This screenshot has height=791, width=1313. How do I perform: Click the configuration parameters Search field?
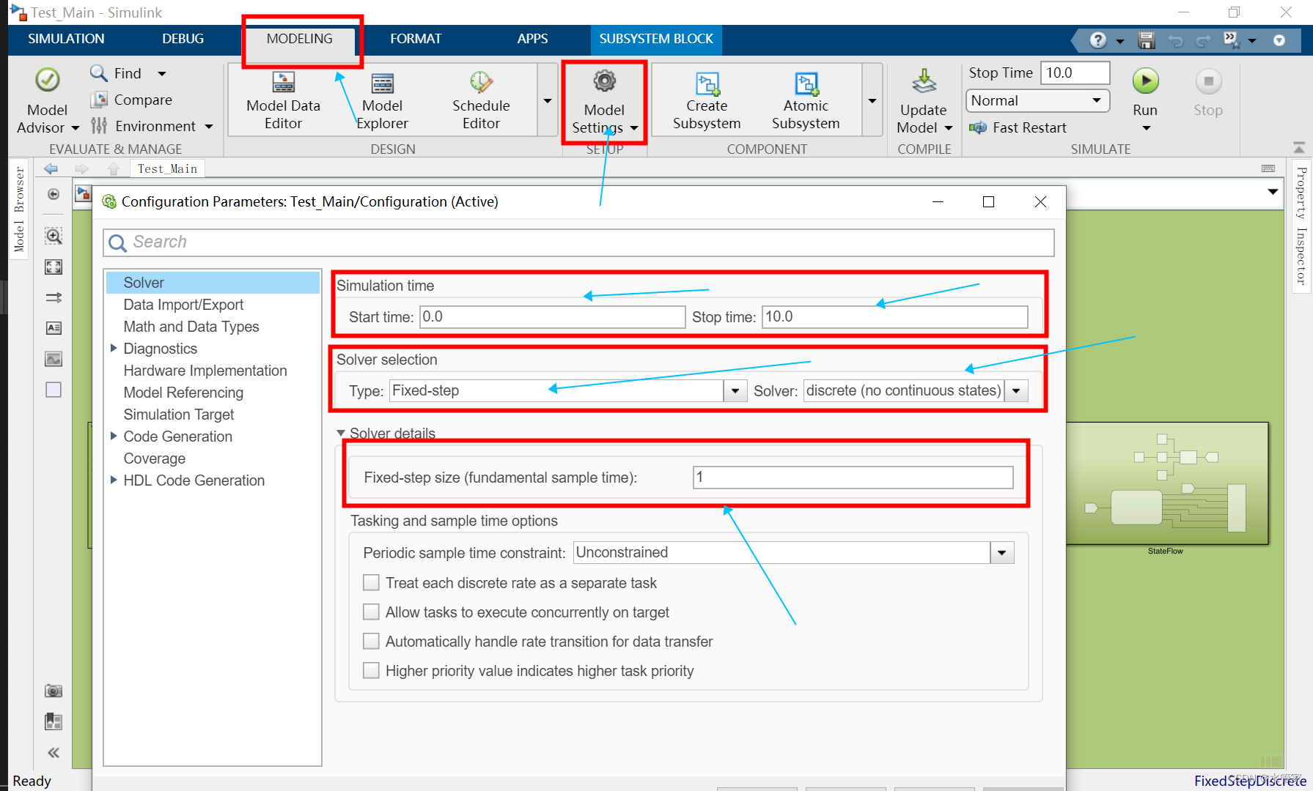pyautogui.click(x=578, y=242)
